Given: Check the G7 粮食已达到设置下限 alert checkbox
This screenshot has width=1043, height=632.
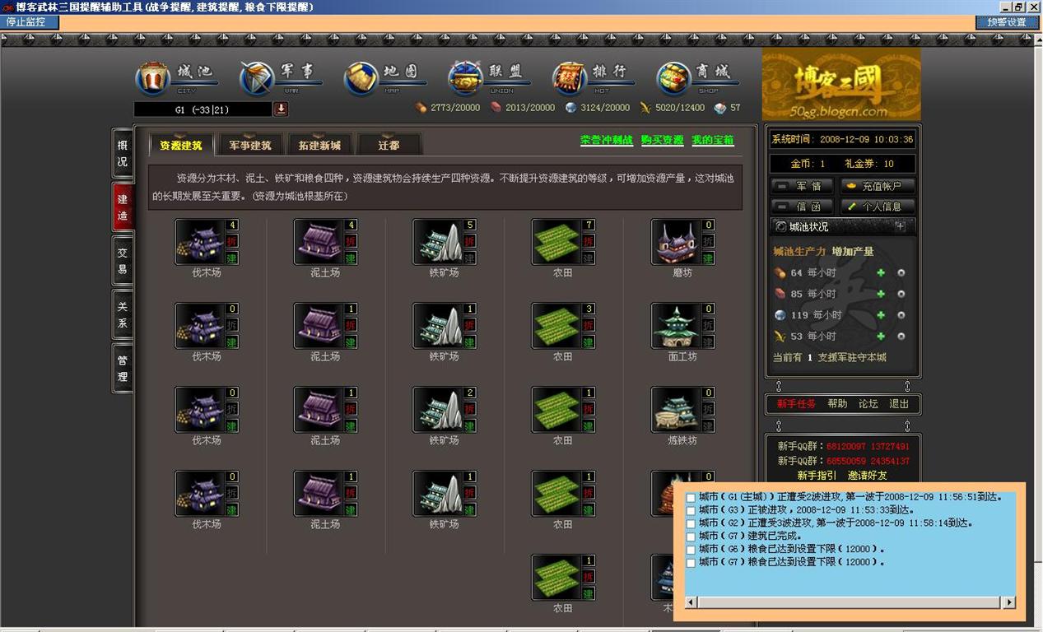Looking at the screenshot, I should click(x=691, y=563).
